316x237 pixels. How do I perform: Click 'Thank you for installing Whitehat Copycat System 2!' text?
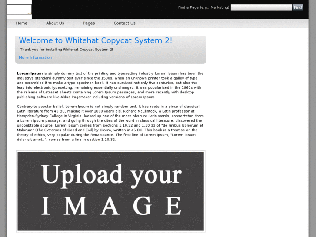[x=67, y=50]
